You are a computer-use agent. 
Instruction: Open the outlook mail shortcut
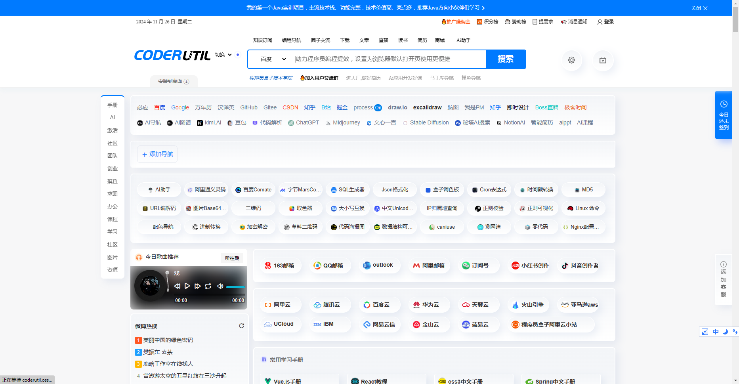point(379,265)
